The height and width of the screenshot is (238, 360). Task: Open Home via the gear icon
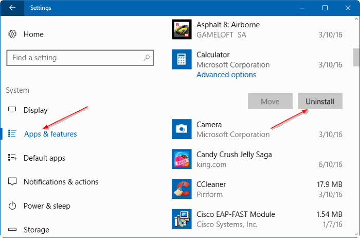pyautogui.click(x=12, y=34)
